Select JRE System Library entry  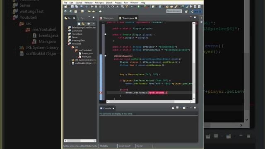click(x=84, y=60)
